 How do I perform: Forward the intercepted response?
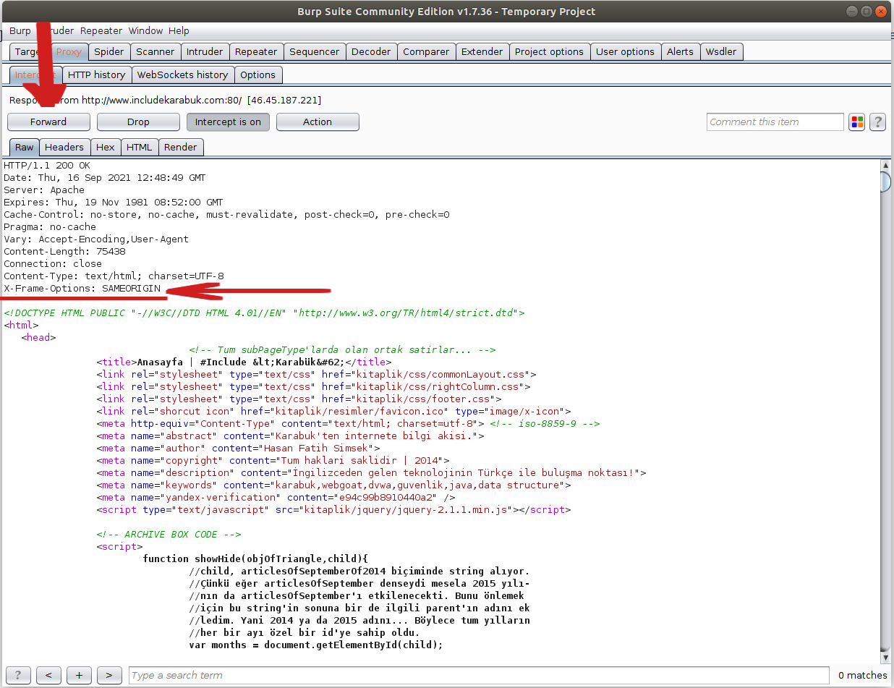coord(48,122)
